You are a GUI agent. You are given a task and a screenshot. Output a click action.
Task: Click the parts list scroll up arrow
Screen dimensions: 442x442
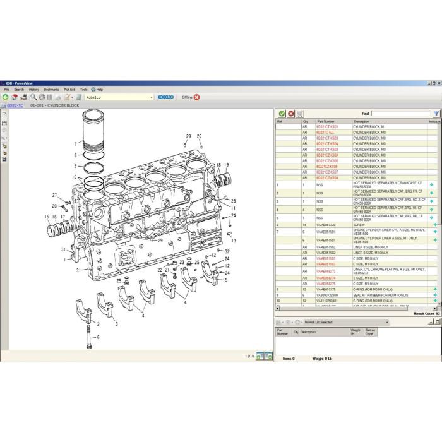tap(439, 121)
